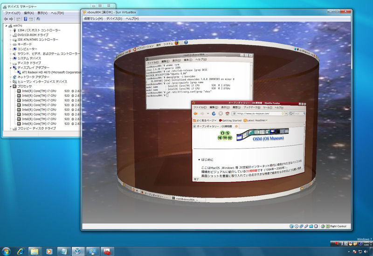Collapse the プロセッサ node in Device Manager
Screen dimensions: 373x256
(x=10, y=86)
